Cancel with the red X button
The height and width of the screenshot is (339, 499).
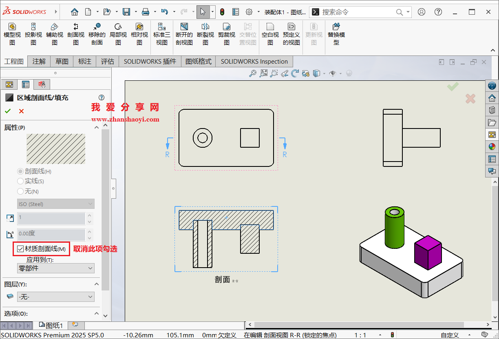(x=21, y=111)
